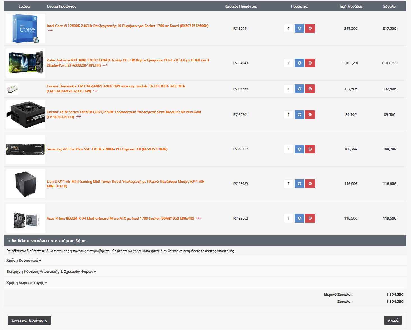The image size is (411, 330).
Task: Open Corsair Dominator memory module link
Action: (116, 88)
